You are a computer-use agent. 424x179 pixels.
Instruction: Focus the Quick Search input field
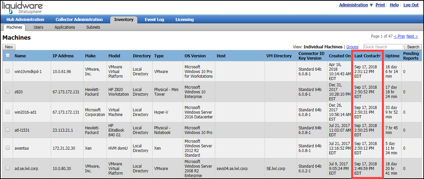[x=383, y=47]
